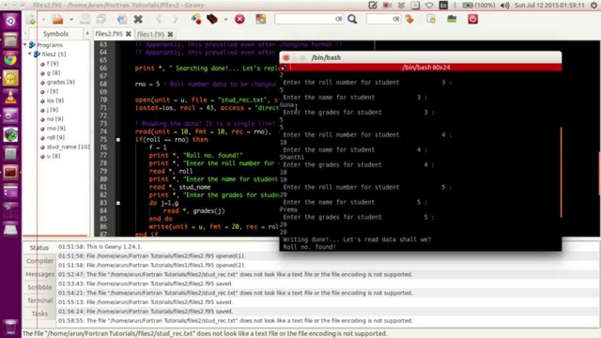Click the Preferences icon in toolbar
The height and width of the screenshot is (338, 601).
(x=431, y=19)
